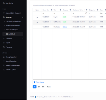Open filter on Tipi column
Image resolution: width=106 pixels, height=100 pixels.
[60, 10]
